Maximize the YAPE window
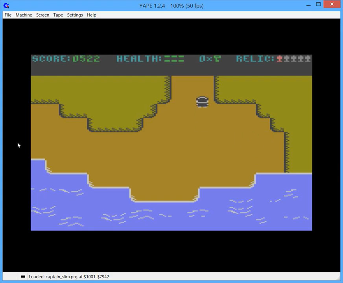Screen dimensions: 343x283 pyautogui.click(x=318, y=4)
